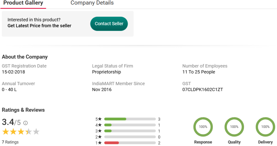Click Get Latest Price from the seller
This screenshot has height=146, width=277.
pyautogui.click(x=39, y=26)
